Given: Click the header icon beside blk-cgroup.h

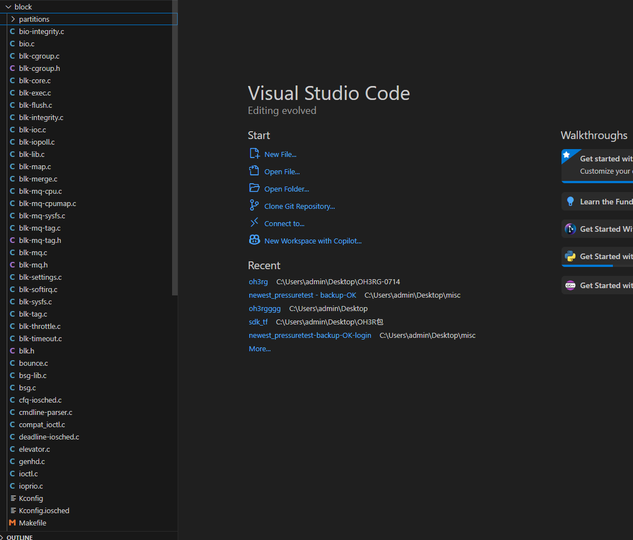Looking at the screenshot, I should [12, 68].
